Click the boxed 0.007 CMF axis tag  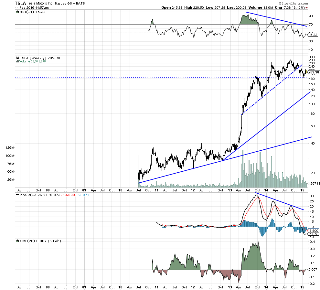[313, 270]
